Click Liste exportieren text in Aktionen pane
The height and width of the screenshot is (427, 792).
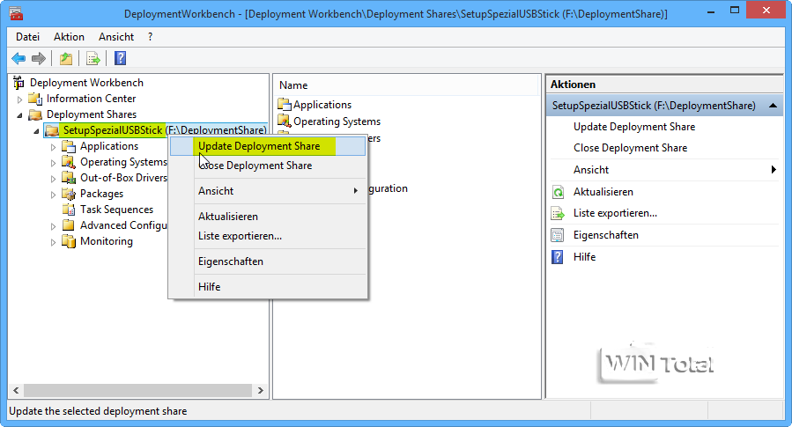point(615,213)
